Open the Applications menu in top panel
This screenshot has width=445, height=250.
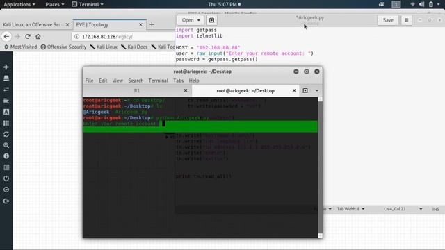coord(19,4)
